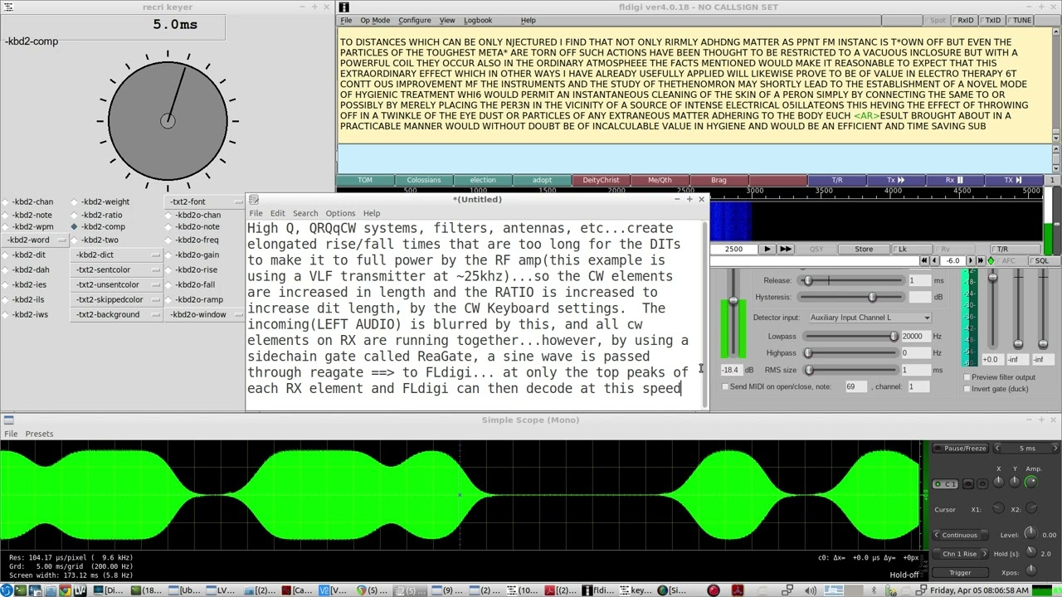This screenshot has height=597, width=1062.
Task: Open the -txt2-font dropdown
Action: pyautogui.click(x=206, y=201)
